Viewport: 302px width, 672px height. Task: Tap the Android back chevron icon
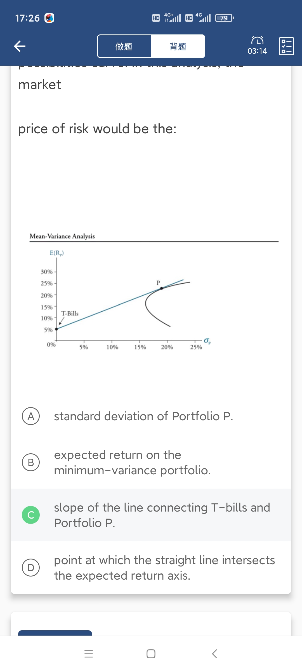tap(214, 654)
